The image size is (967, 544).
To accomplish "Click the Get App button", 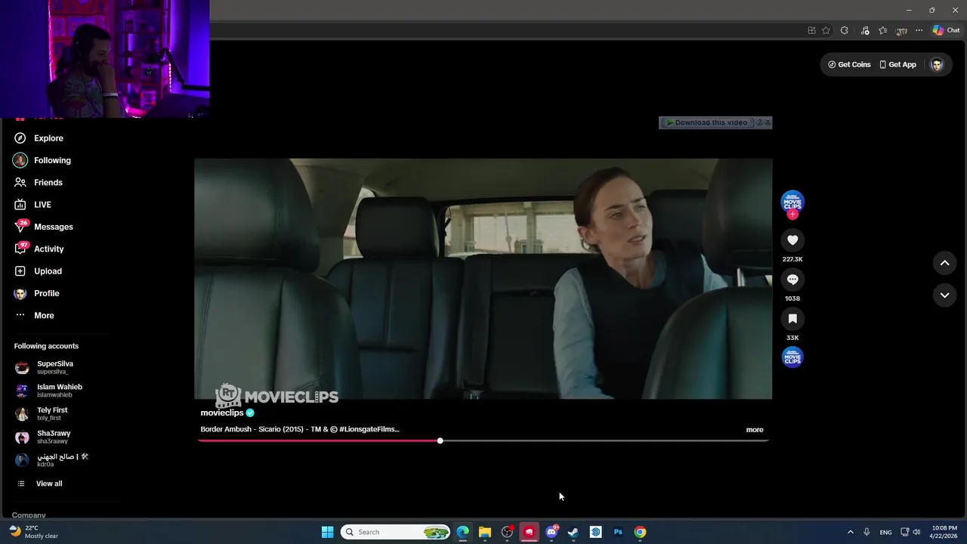I will [x=897, y=65].
